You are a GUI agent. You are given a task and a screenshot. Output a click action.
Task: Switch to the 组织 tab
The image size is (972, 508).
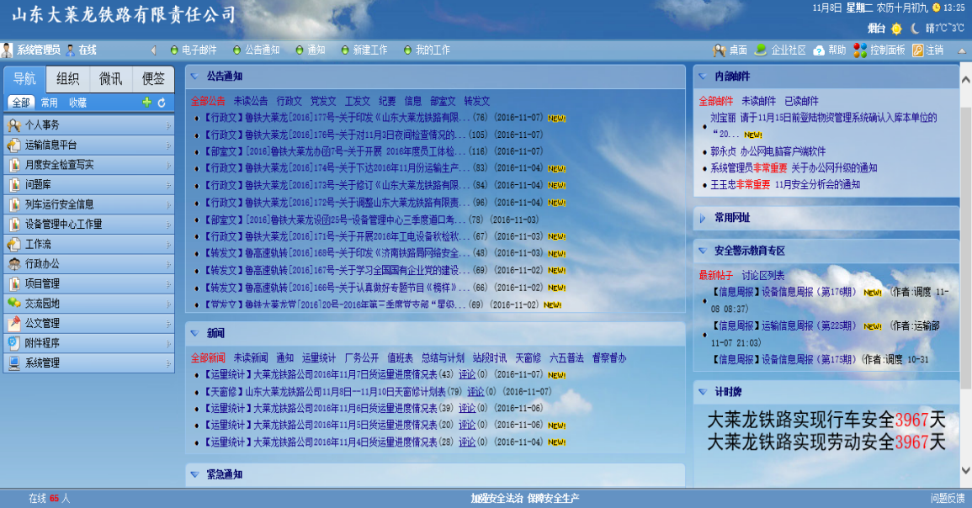pos(67,79)
